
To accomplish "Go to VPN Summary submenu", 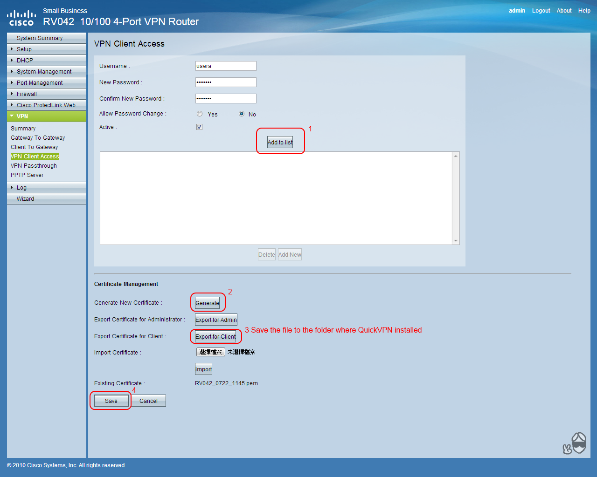I will pos(23,129).
